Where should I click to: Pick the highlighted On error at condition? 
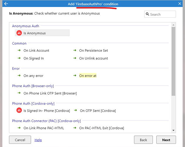(88, 76)
